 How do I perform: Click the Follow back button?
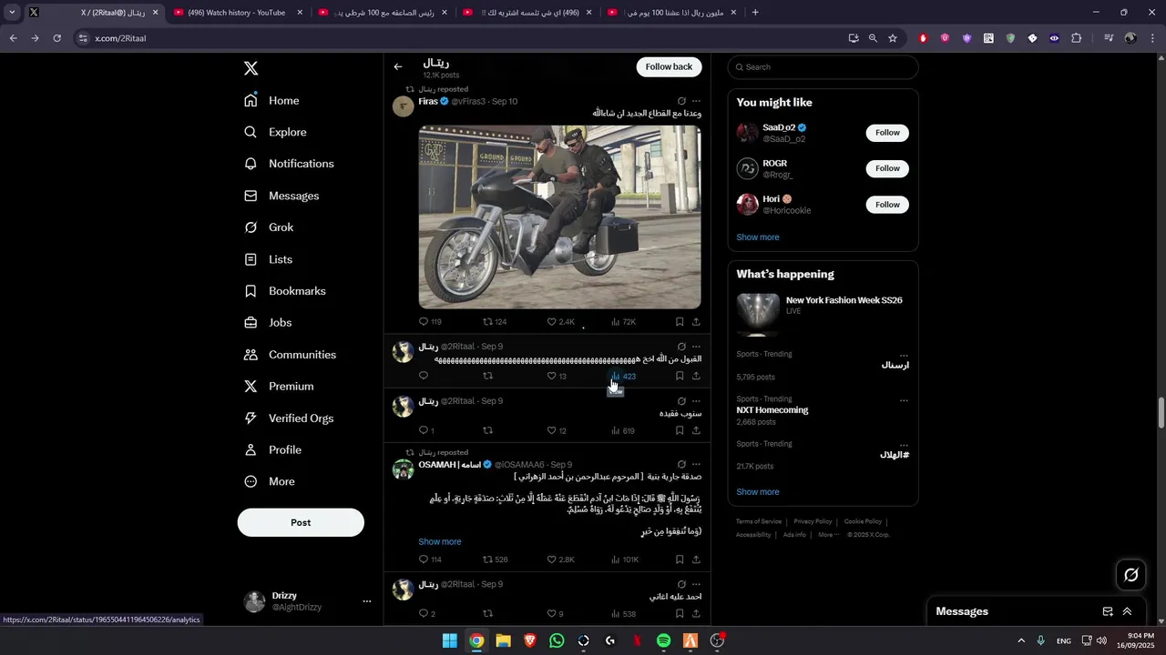(x=669, y=66)
